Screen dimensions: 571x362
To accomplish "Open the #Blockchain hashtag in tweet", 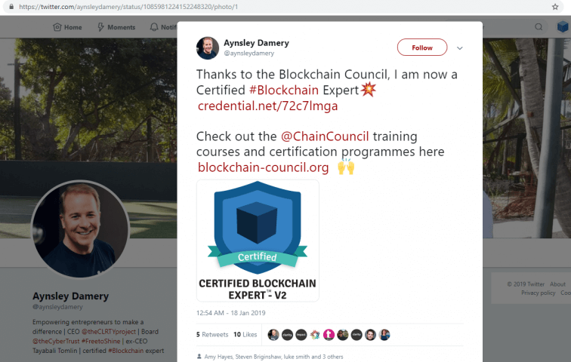I will (284, 90).
